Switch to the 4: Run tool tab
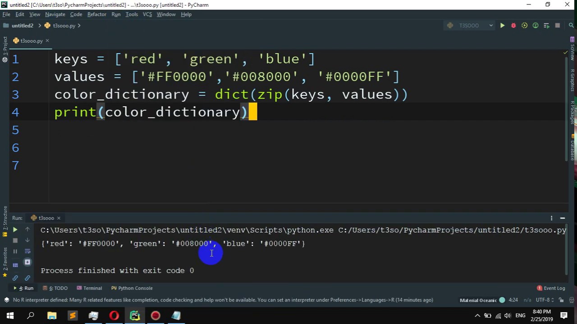The image size is (577, 324). [x=23, y=288]
